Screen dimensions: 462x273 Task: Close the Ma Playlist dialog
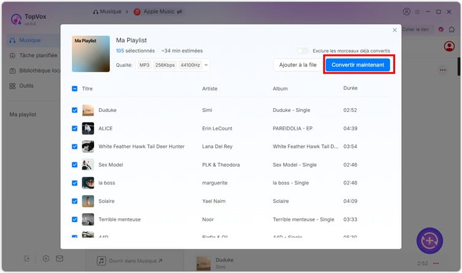click(394, 30)
